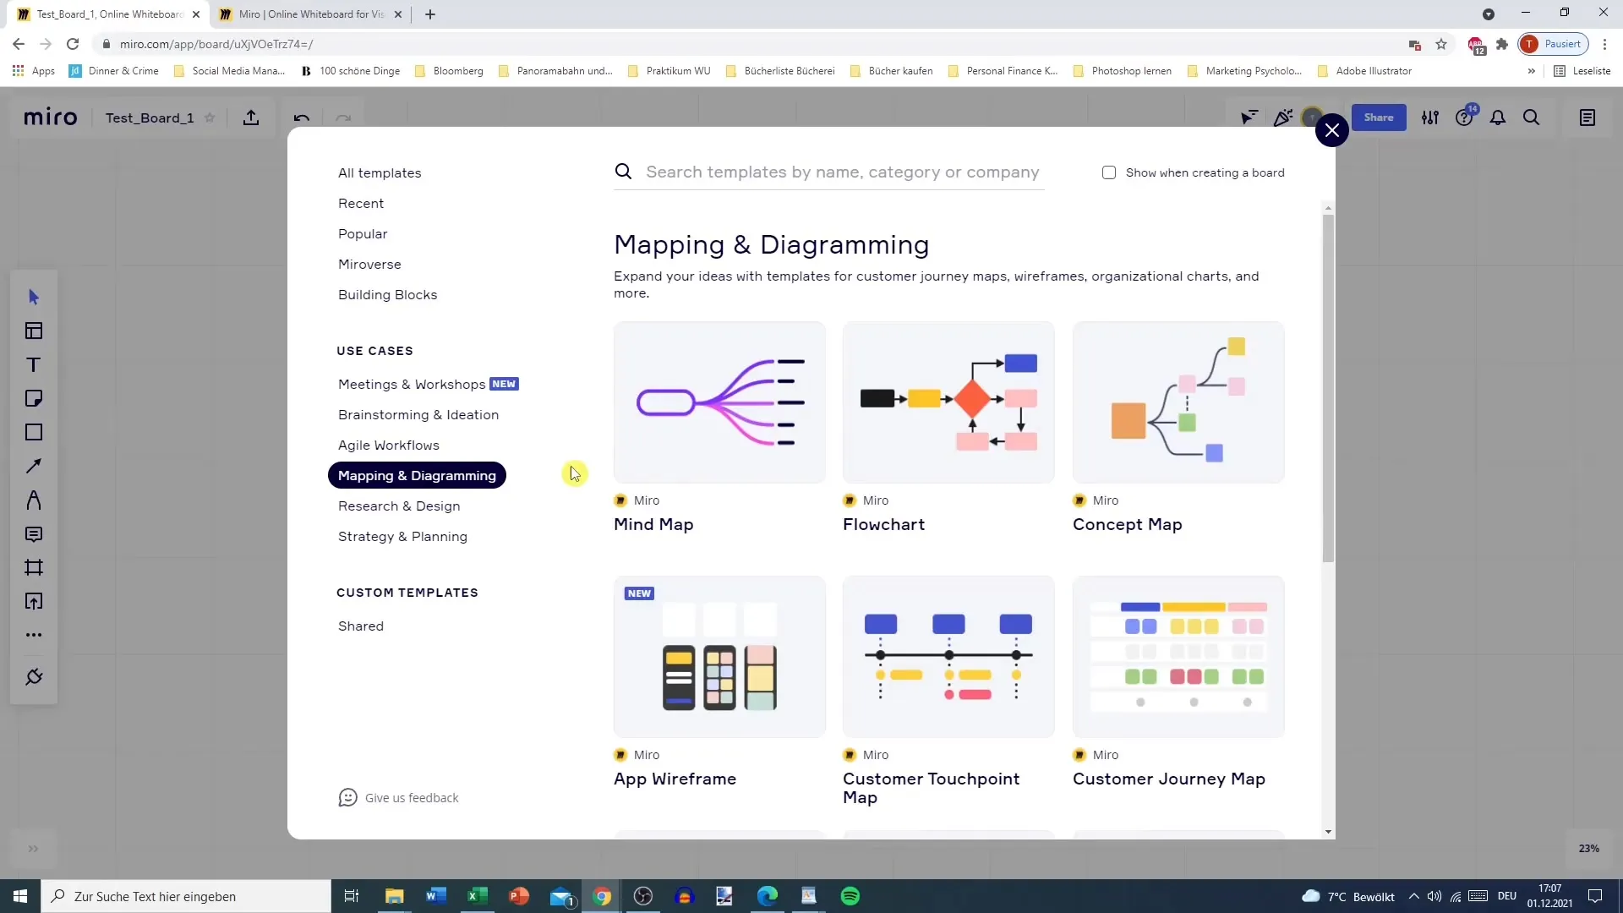Click the cursor tracking icon in top bar
Screen dimensions: 1623x913
[x=1249, y=118]
